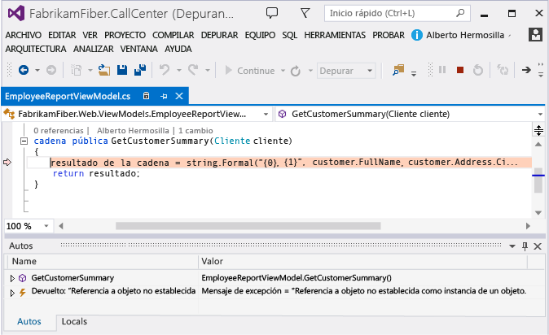Open the ARCHIVO menu
This screenshot has width=549, height=335.
23,35
